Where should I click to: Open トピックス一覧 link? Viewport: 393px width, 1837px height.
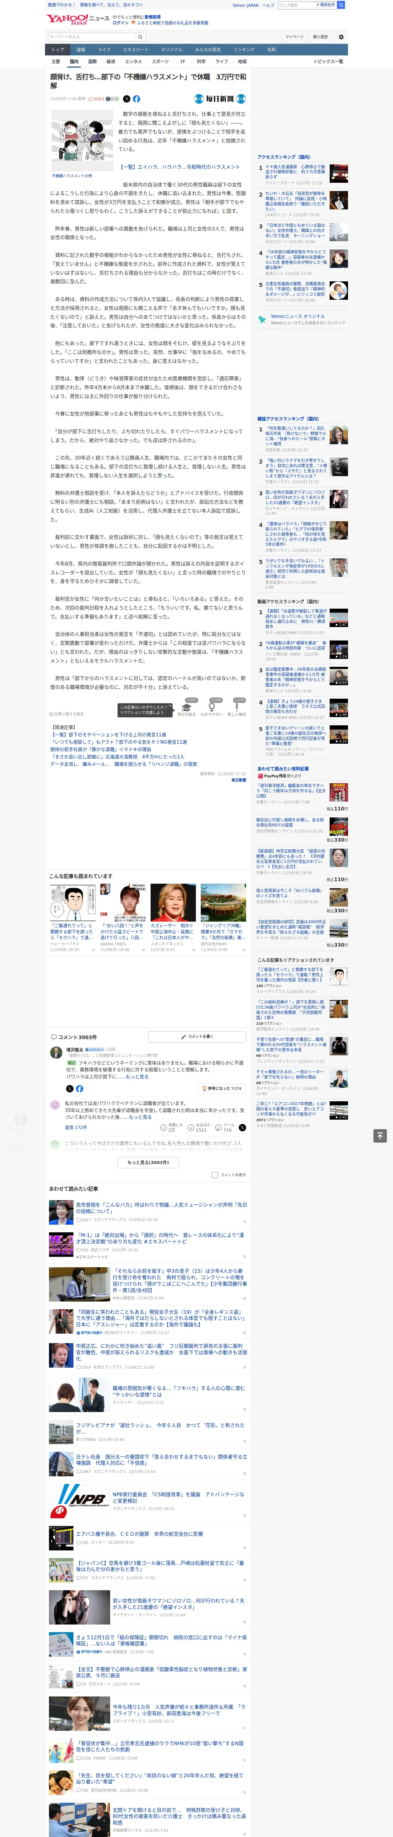pos(328,61)
